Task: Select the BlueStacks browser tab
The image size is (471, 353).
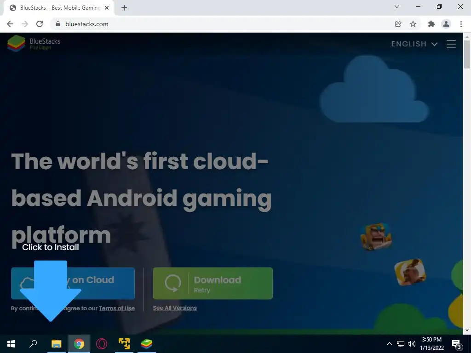Action: point(58,8)
